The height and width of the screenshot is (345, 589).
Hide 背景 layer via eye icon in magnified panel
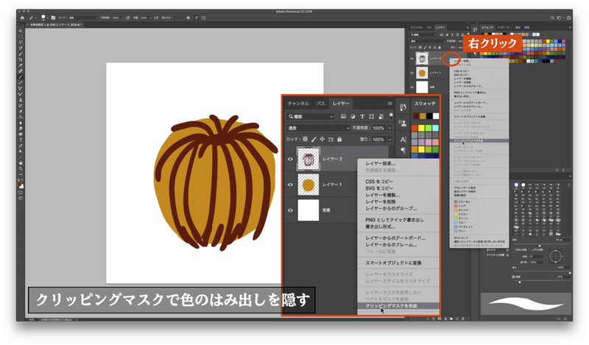point(290,210)
